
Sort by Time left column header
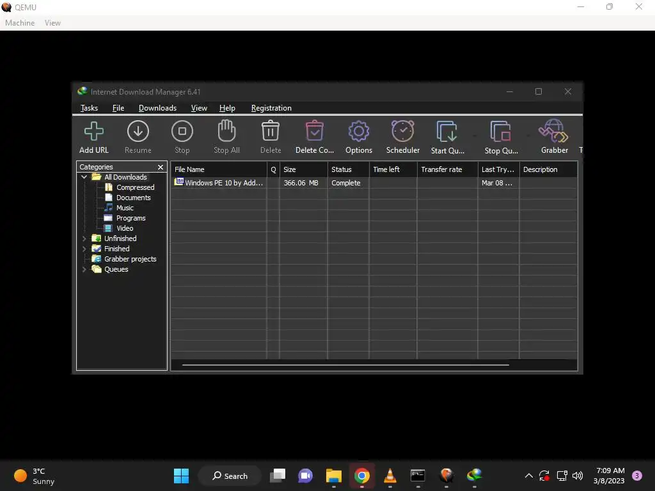pyautogui.click(x=393, y=169)
